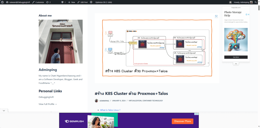The width and height of the screenshot is (260, 128).
Task: Open the CONTAINER TECHNOLOGY category
Action: 153,101
